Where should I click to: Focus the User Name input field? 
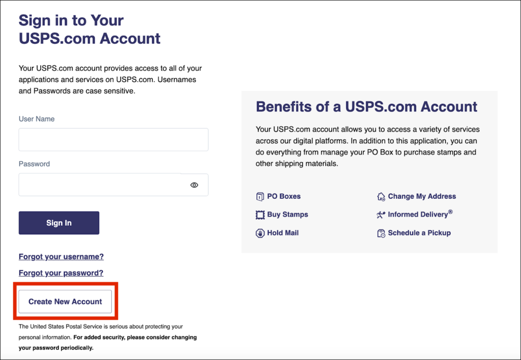[x=113, y=139]
